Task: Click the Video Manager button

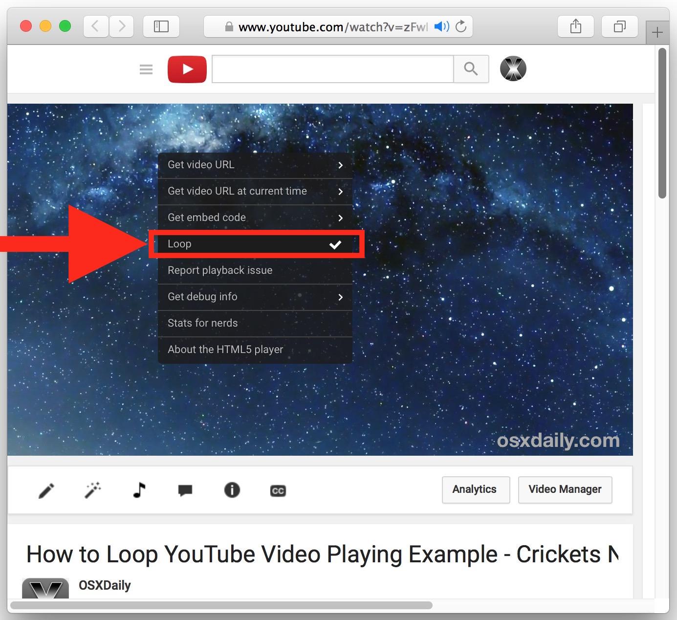Action: [x=565, y=489]
